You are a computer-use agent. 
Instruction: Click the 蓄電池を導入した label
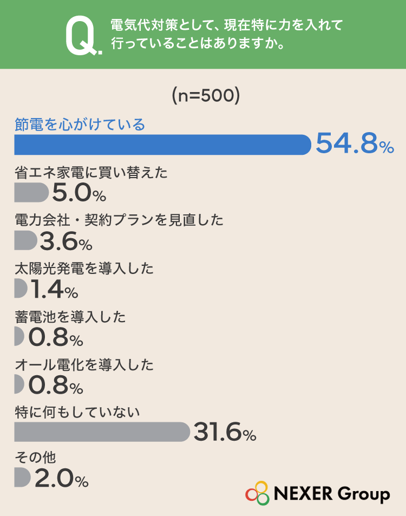[x=70, y=317]
